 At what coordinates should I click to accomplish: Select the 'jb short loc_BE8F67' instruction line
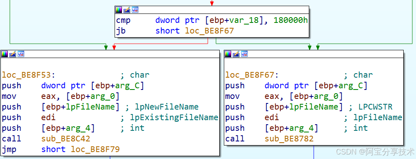175,31
